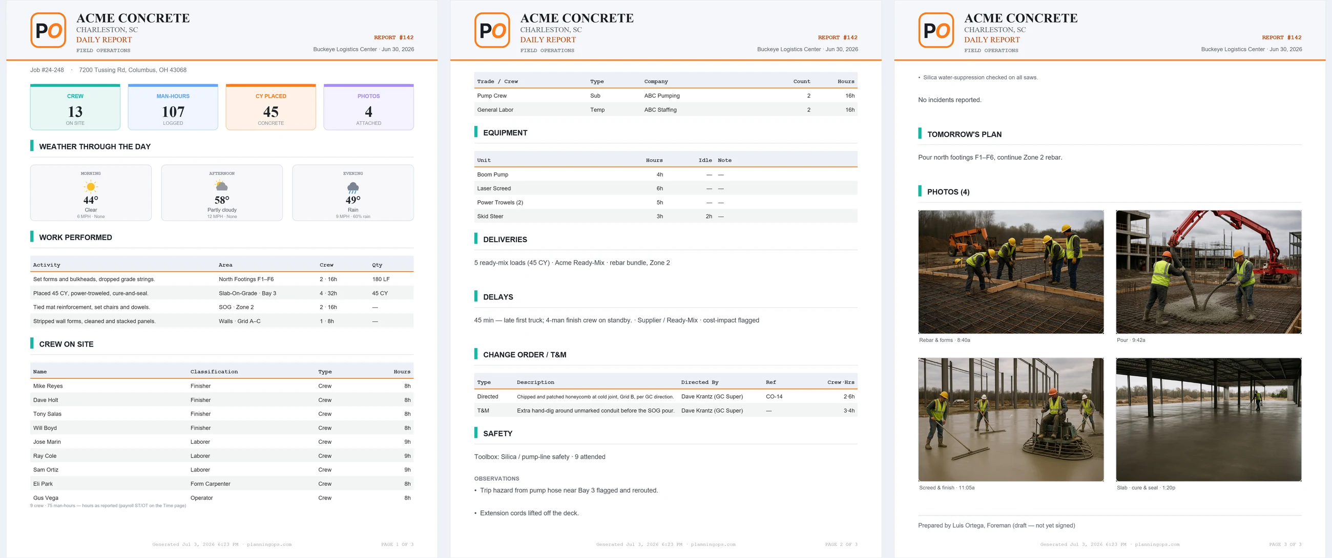
Task: Click the PO logo on page 2
Action: coord(492,30)
